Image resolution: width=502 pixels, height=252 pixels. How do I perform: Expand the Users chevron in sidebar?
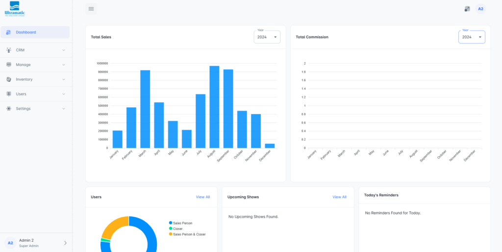click(64, 94)
